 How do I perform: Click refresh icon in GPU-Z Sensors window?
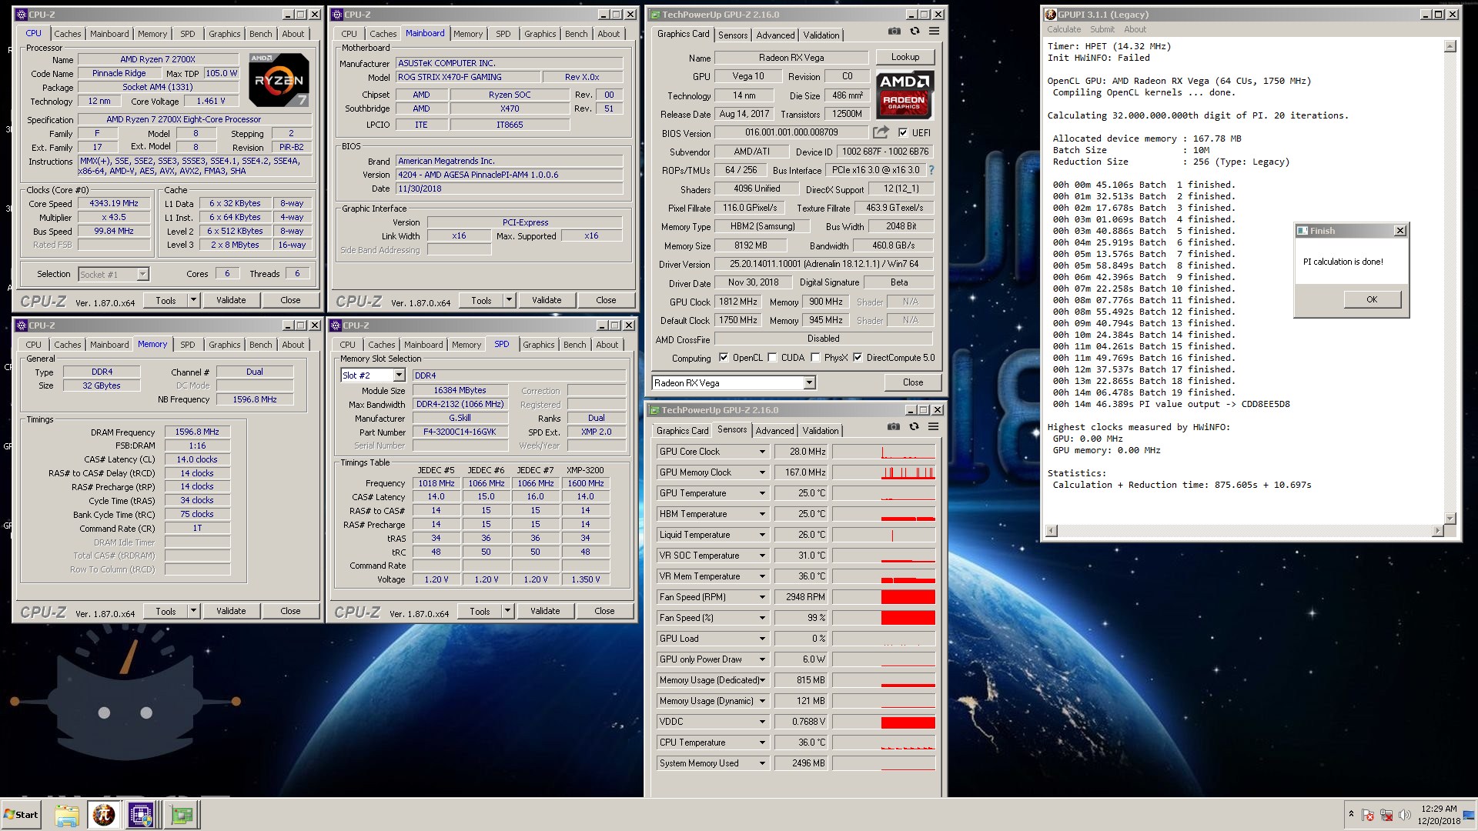[x=914, y=426]
